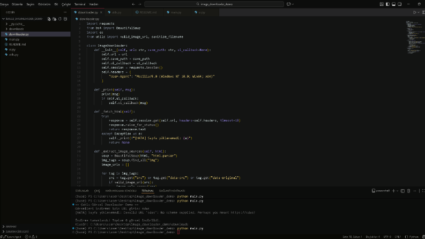Image resolution: width=425 pixels, height=239 pixels.
Task: Expand the __pycache__ folder
Action: pyautogui.click(x=17, y=24)
